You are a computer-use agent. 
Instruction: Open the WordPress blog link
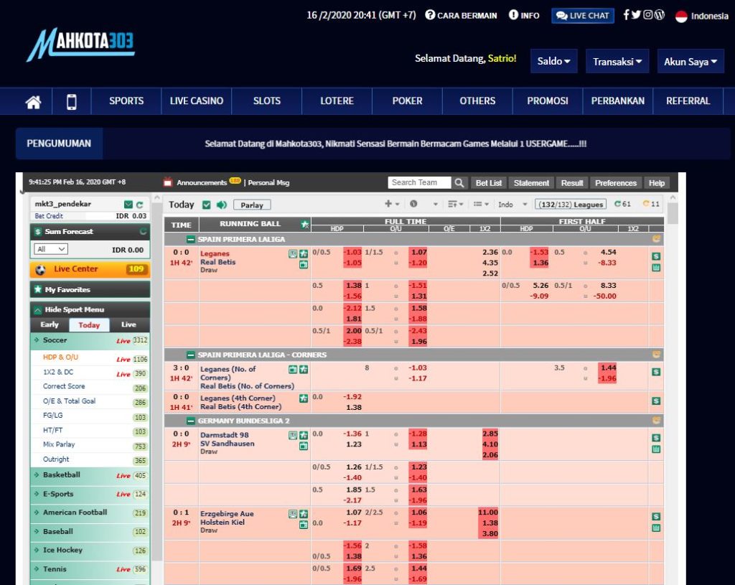click(x=659, y=15)
